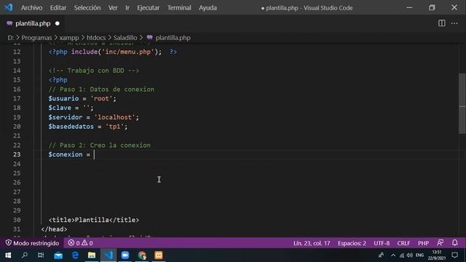Open Zoom from the taskbar
The width and height of the screenshot is (466, 262).
pyautogui.click(x=125, y=255)
